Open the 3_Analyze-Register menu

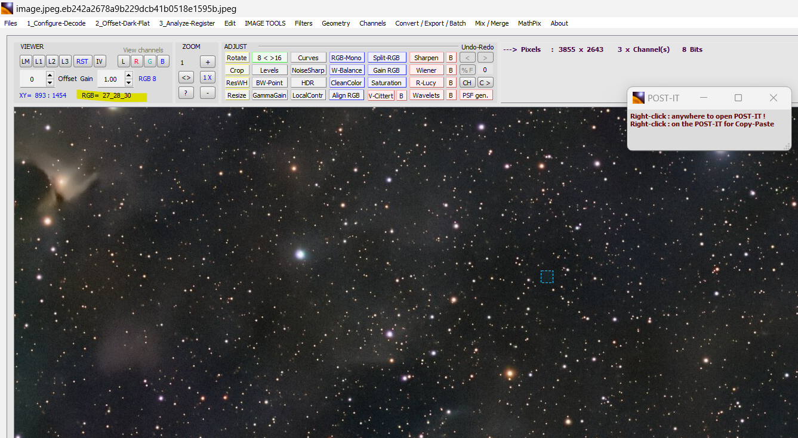[187, 23]
